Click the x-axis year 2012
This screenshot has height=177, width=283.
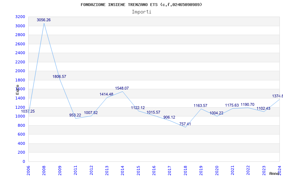[x=91, y=170]
